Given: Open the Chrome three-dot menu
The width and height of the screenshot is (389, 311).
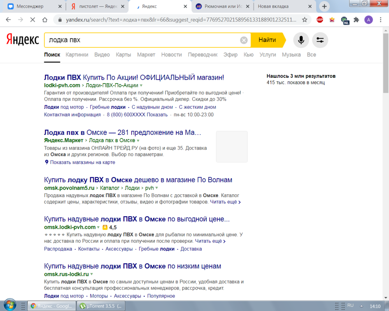Looking at the screenshot, I should (x=380, y=20).
